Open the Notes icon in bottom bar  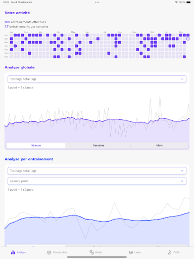[x=91, y=252]
